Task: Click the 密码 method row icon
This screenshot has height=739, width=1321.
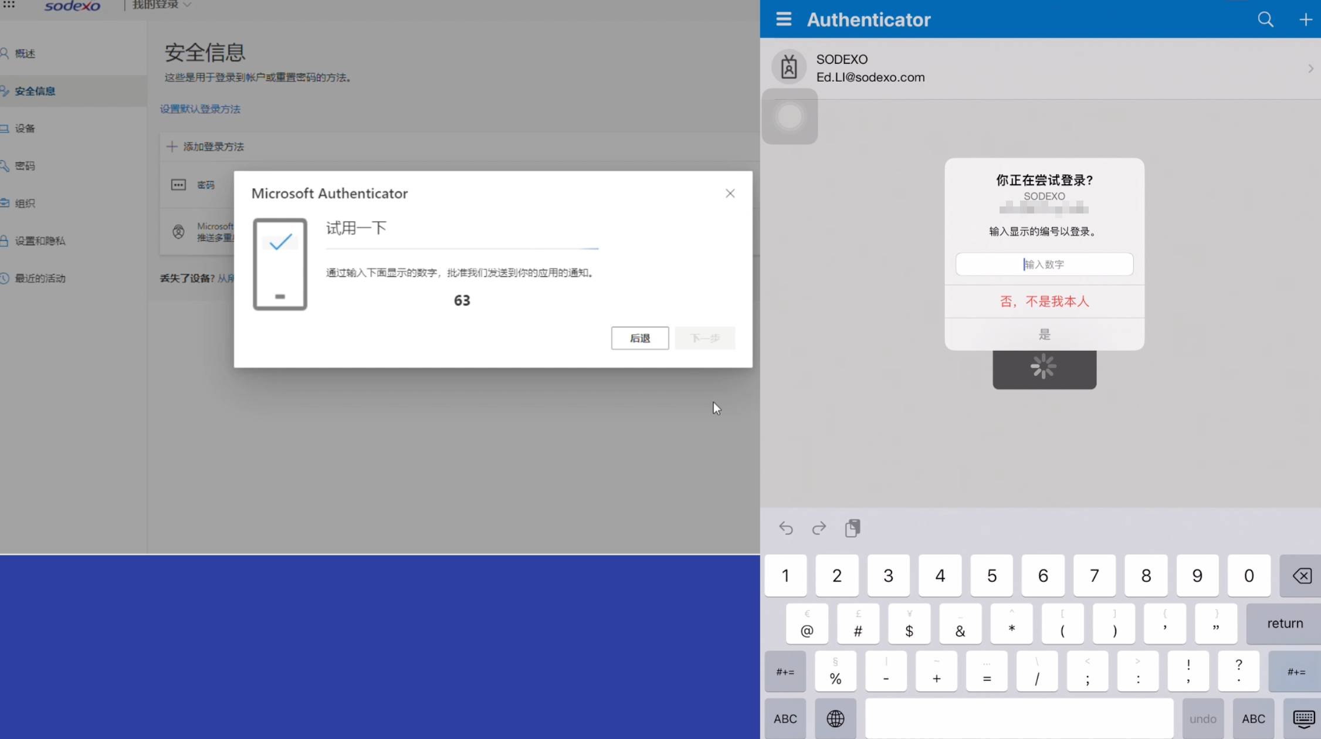Action: (178, 185)
